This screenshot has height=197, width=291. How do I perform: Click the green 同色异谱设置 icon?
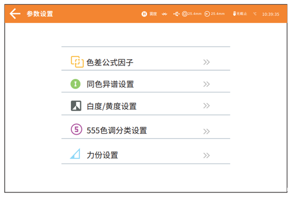[x=75, y=84]
